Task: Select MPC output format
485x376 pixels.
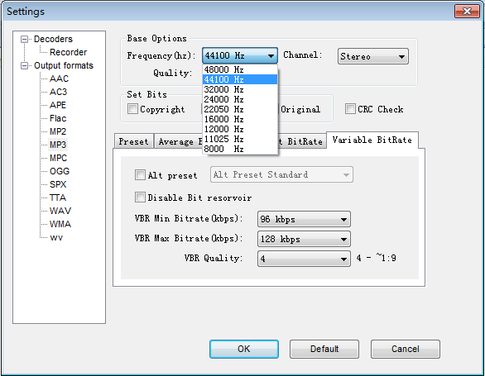Action: coord(58,158)
